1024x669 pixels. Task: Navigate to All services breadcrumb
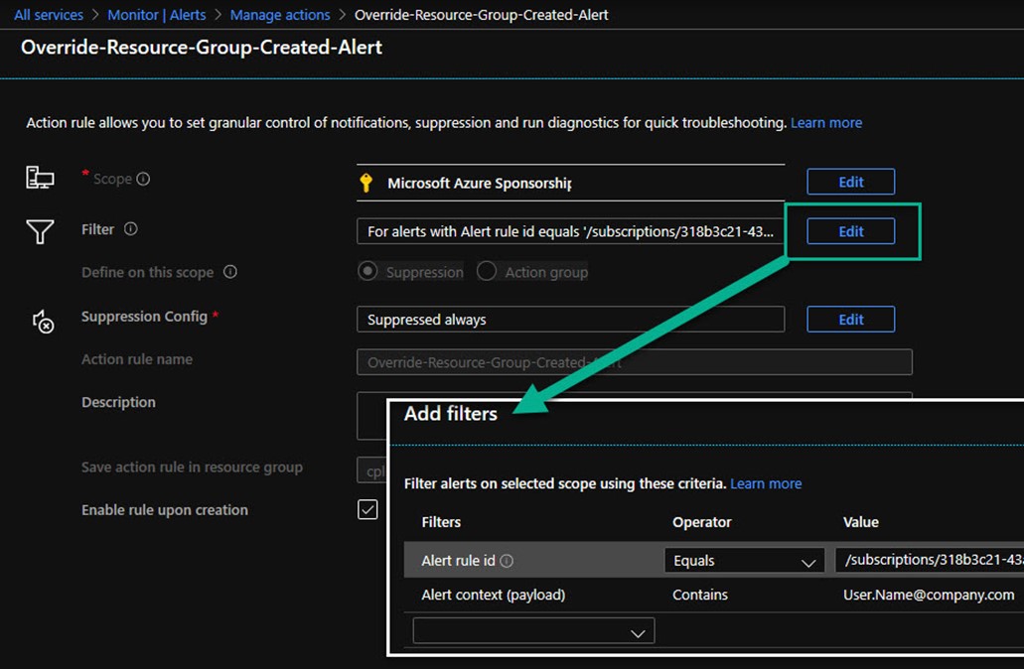pos(48,15)
